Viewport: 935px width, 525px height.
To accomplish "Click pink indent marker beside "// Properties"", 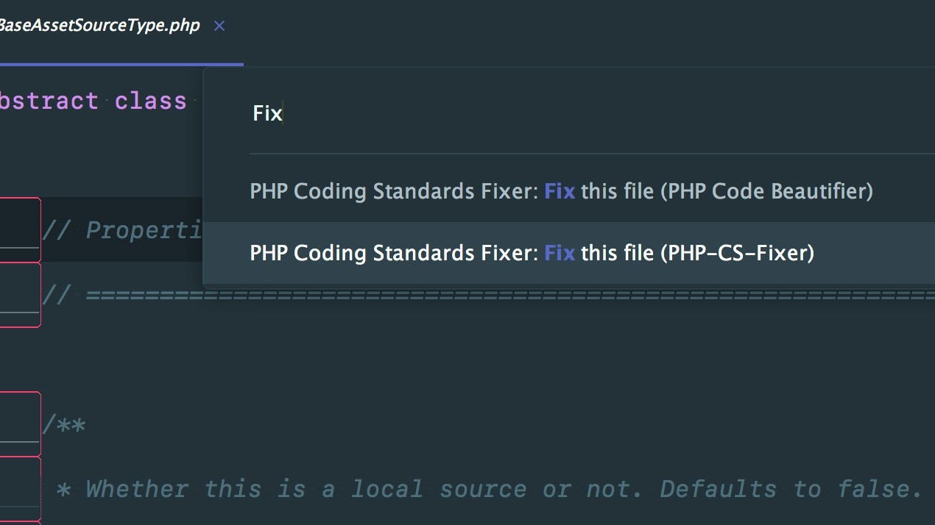I will tap(20, 230).
